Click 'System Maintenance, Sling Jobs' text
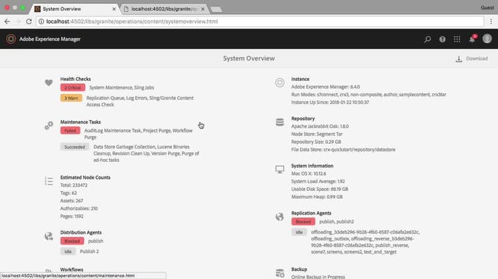 coord(122,87)
